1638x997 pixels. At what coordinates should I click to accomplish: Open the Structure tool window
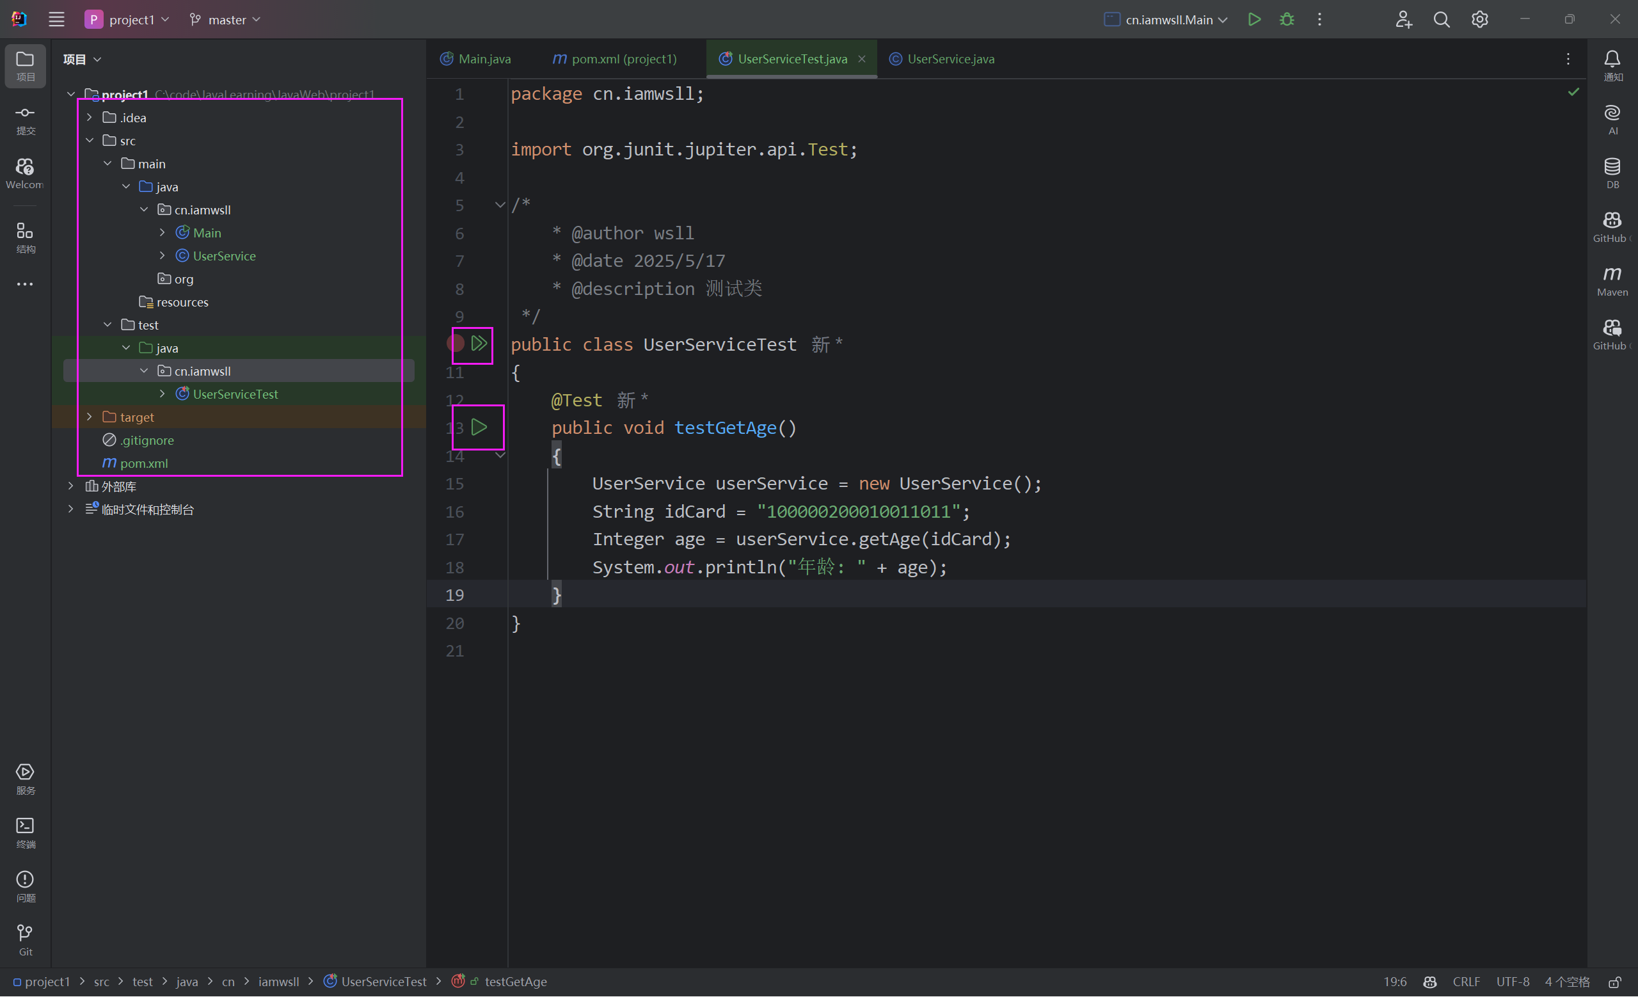(x=25, y=237)
